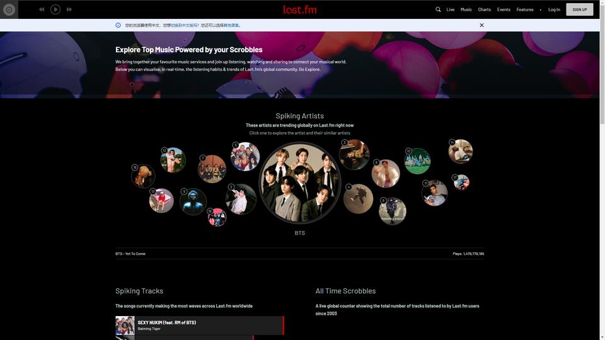Select spiking artist bubble number 13
The image size is (605, 340).
[x=161, y=200]
